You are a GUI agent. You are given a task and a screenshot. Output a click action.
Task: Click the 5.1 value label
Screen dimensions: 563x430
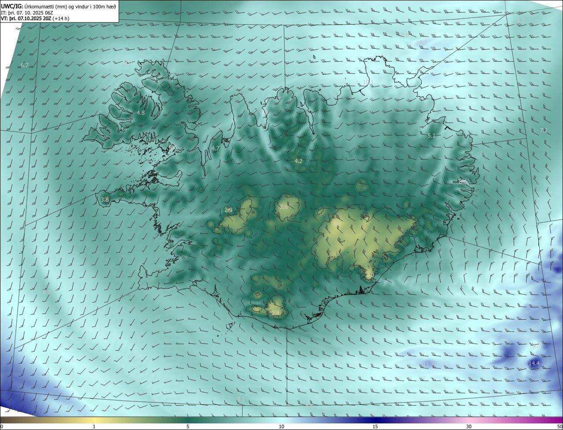431,136
